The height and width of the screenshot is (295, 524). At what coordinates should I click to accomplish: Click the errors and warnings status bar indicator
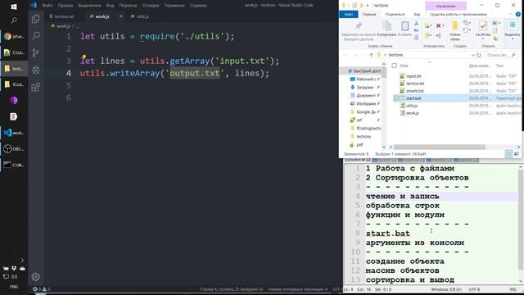point(42,289)
